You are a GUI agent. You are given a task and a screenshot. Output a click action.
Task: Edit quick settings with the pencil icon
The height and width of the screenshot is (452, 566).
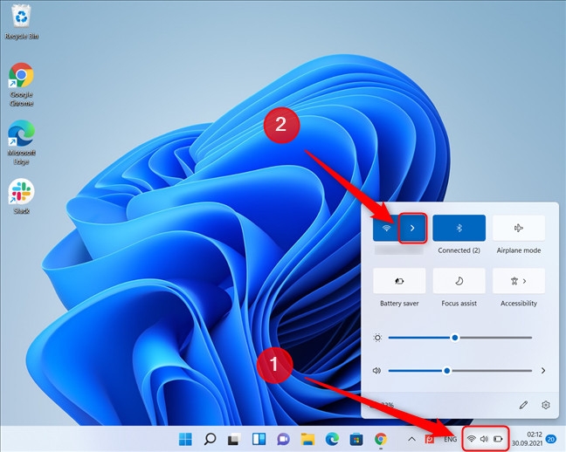(x=523, y=405)
